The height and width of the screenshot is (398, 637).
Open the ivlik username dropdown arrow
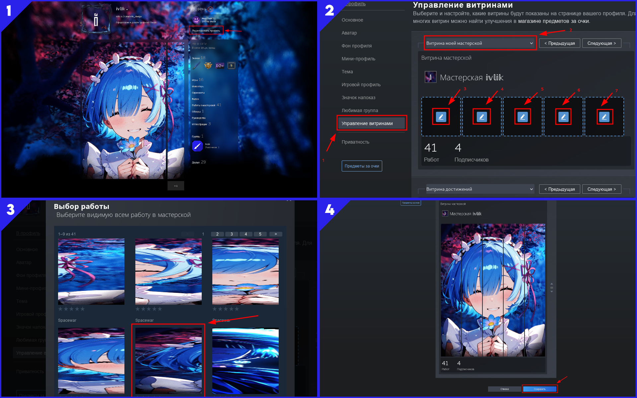[127, 10]
